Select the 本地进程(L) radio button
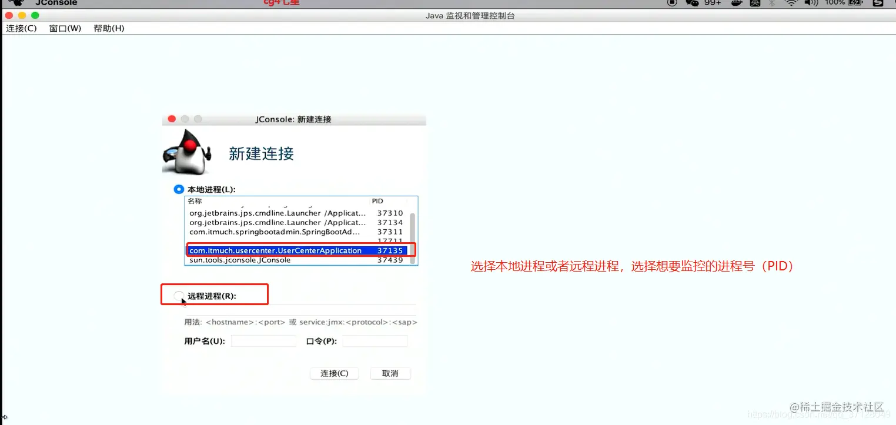The height and width of the screenshot is (425, 896). pyautogui.click(x=179, y=189)
